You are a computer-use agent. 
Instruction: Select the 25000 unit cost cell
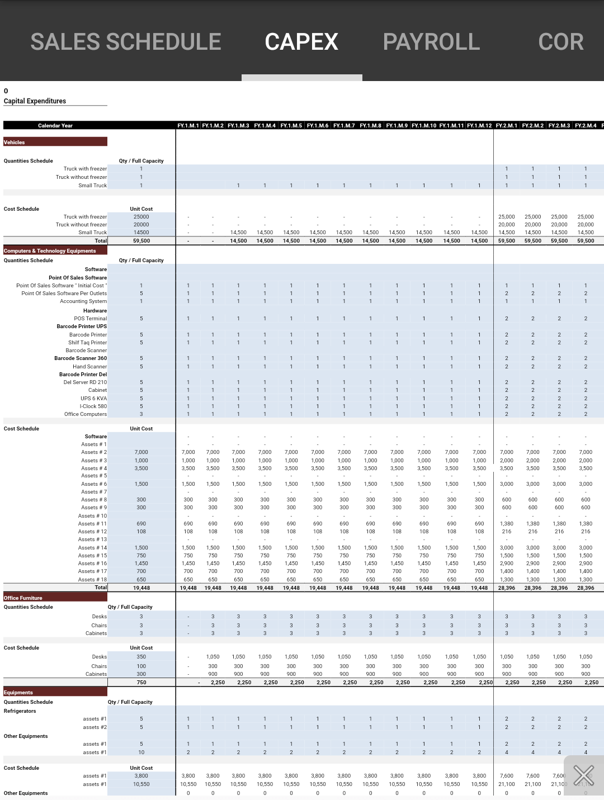[x=141, y=217]
